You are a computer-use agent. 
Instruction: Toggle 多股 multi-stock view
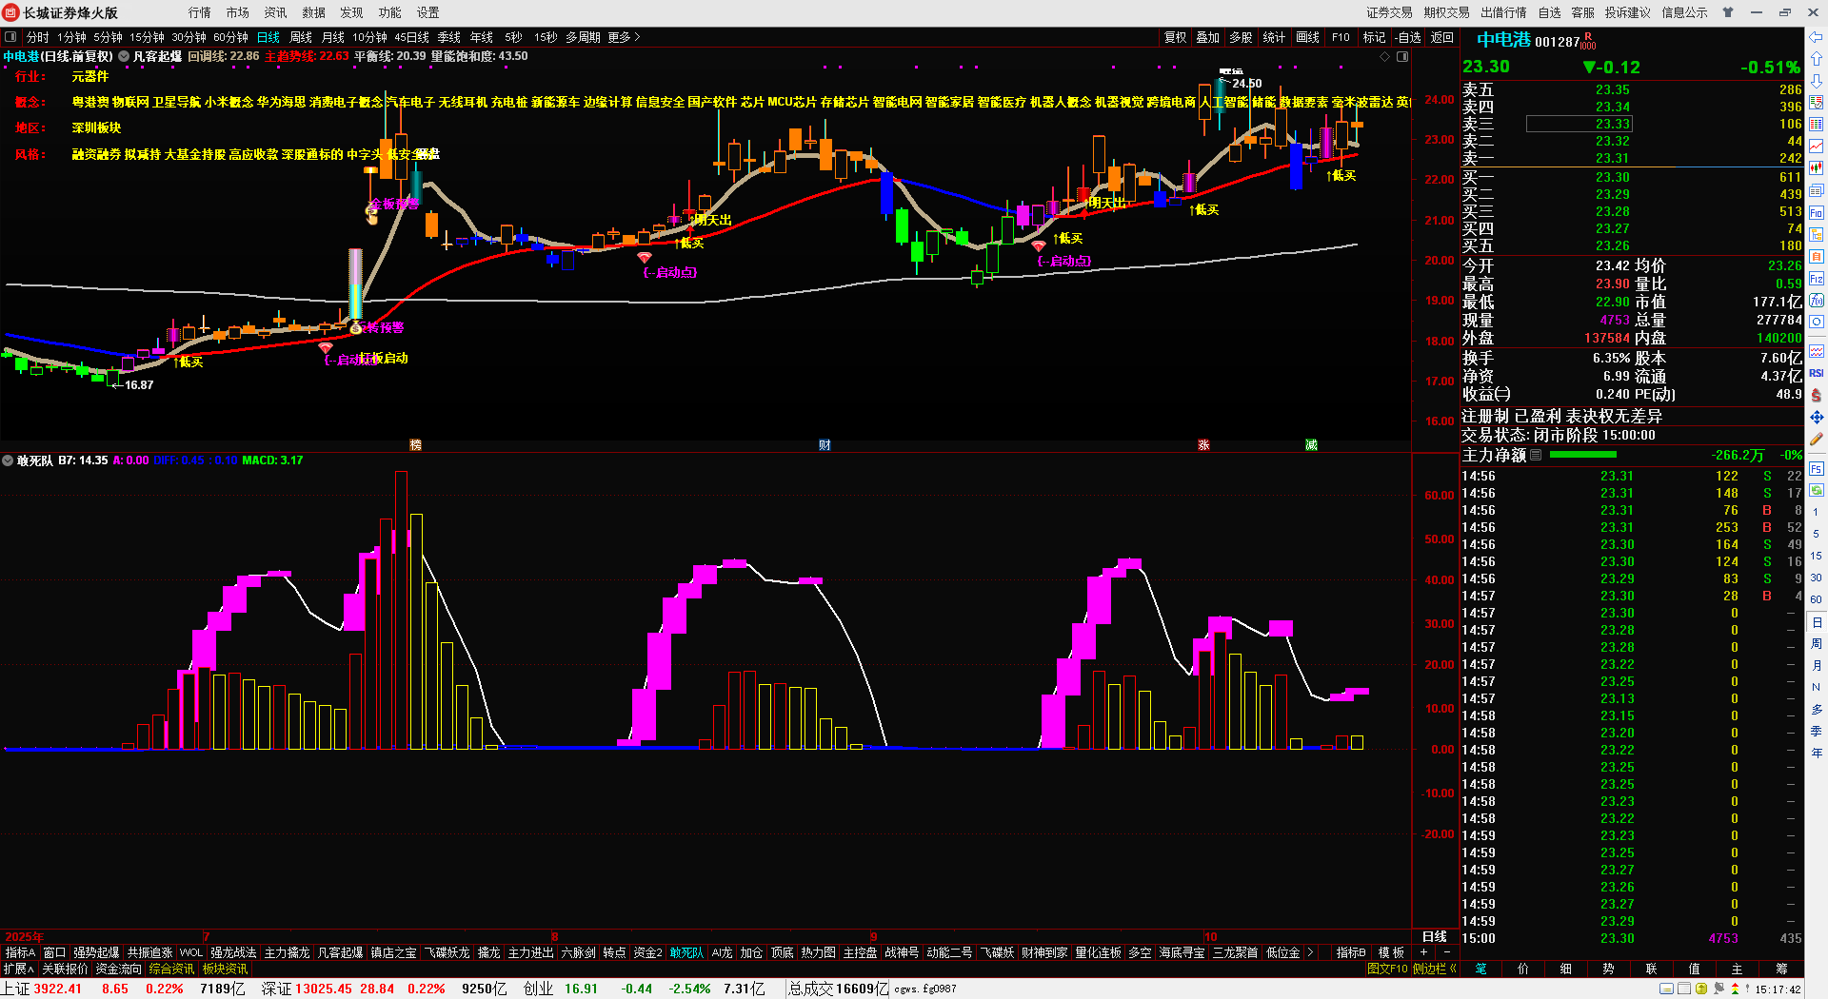tap(1241, 37)
